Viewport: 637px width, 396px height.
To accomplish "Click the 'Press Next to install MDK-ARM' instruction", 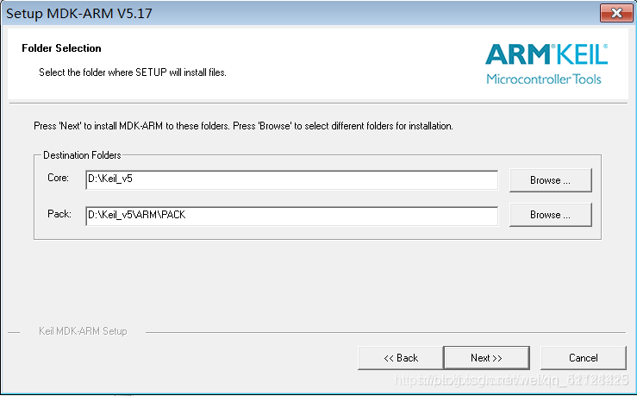I will click(x=243, y=126).
